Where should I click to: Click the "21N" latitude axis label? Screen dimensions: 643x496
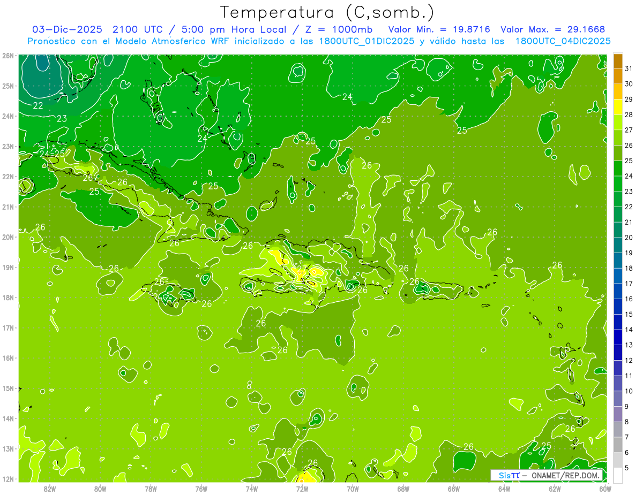8,207
